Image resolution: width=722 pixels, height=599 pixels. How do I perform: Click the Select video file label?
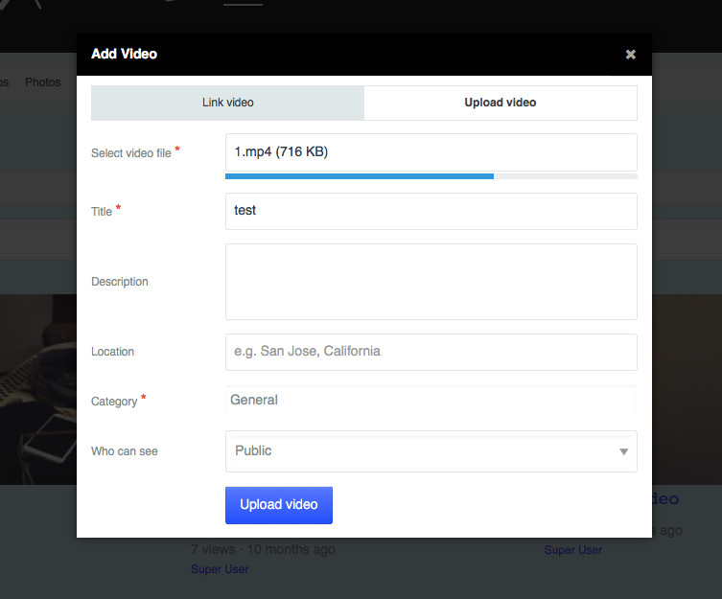tap(131, 153)
